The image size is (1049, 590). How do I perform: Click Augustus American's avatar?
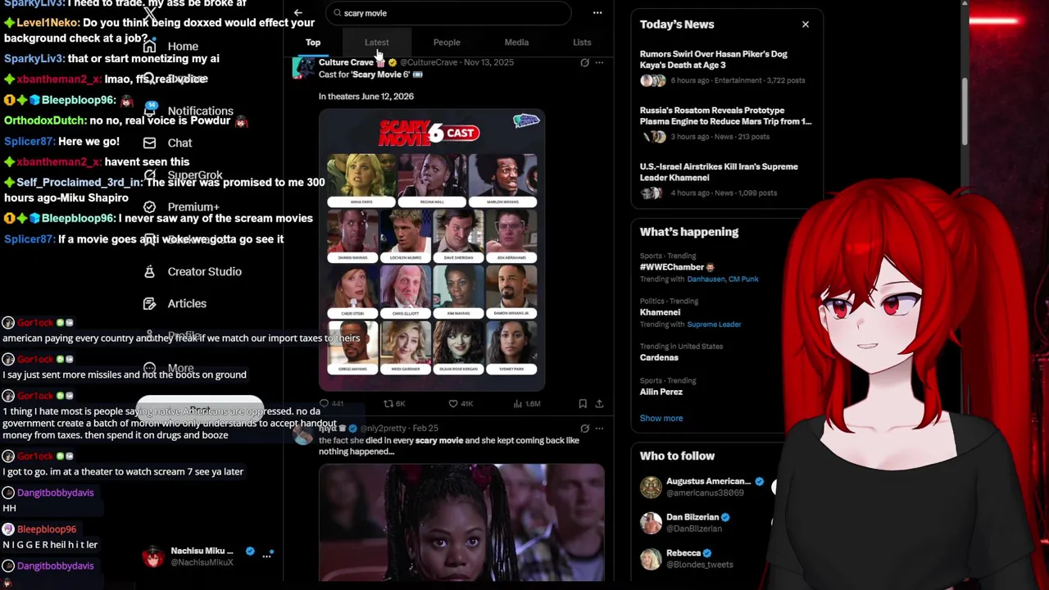click(x=651, y=487)
